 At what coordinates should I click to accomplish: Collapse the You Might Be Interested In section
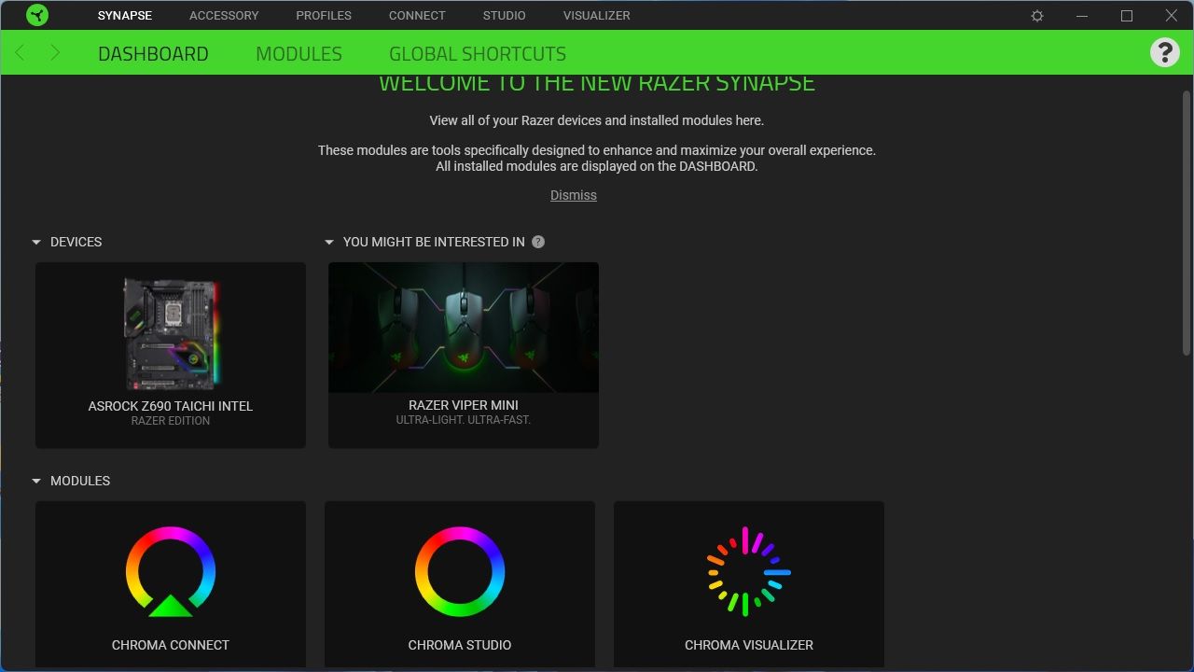[329, 243]
